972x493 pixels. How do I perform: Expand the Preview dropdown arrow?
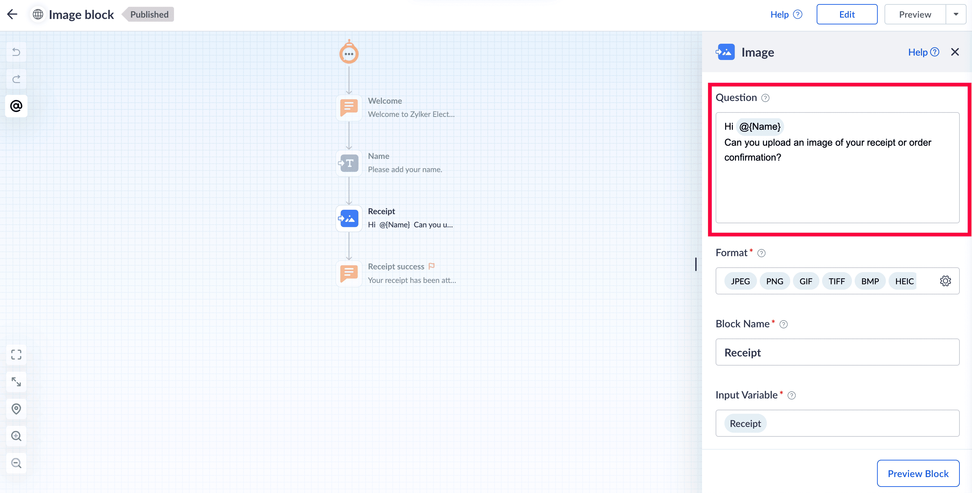tap(956, 14)
